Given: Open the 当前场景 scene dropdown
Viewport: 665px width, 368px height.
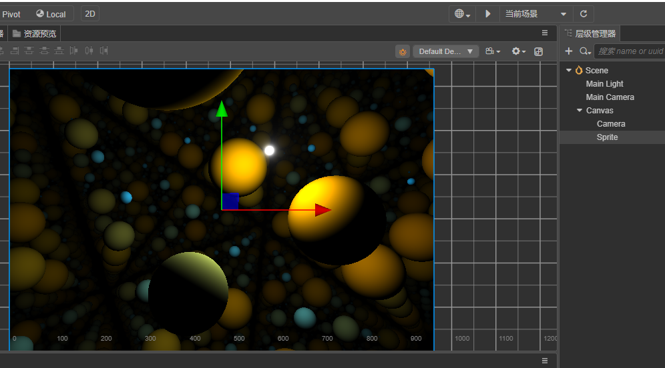Looking at the screenshot, I should (x=536, y=14).
